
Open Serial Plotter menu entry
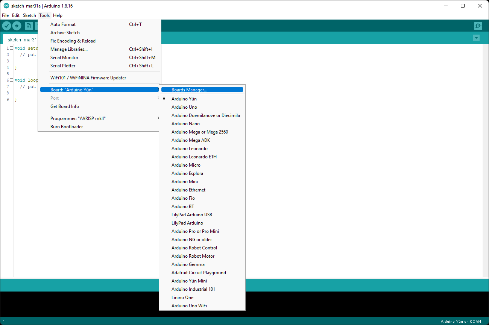pyautogui.click(x=99, y=66)
